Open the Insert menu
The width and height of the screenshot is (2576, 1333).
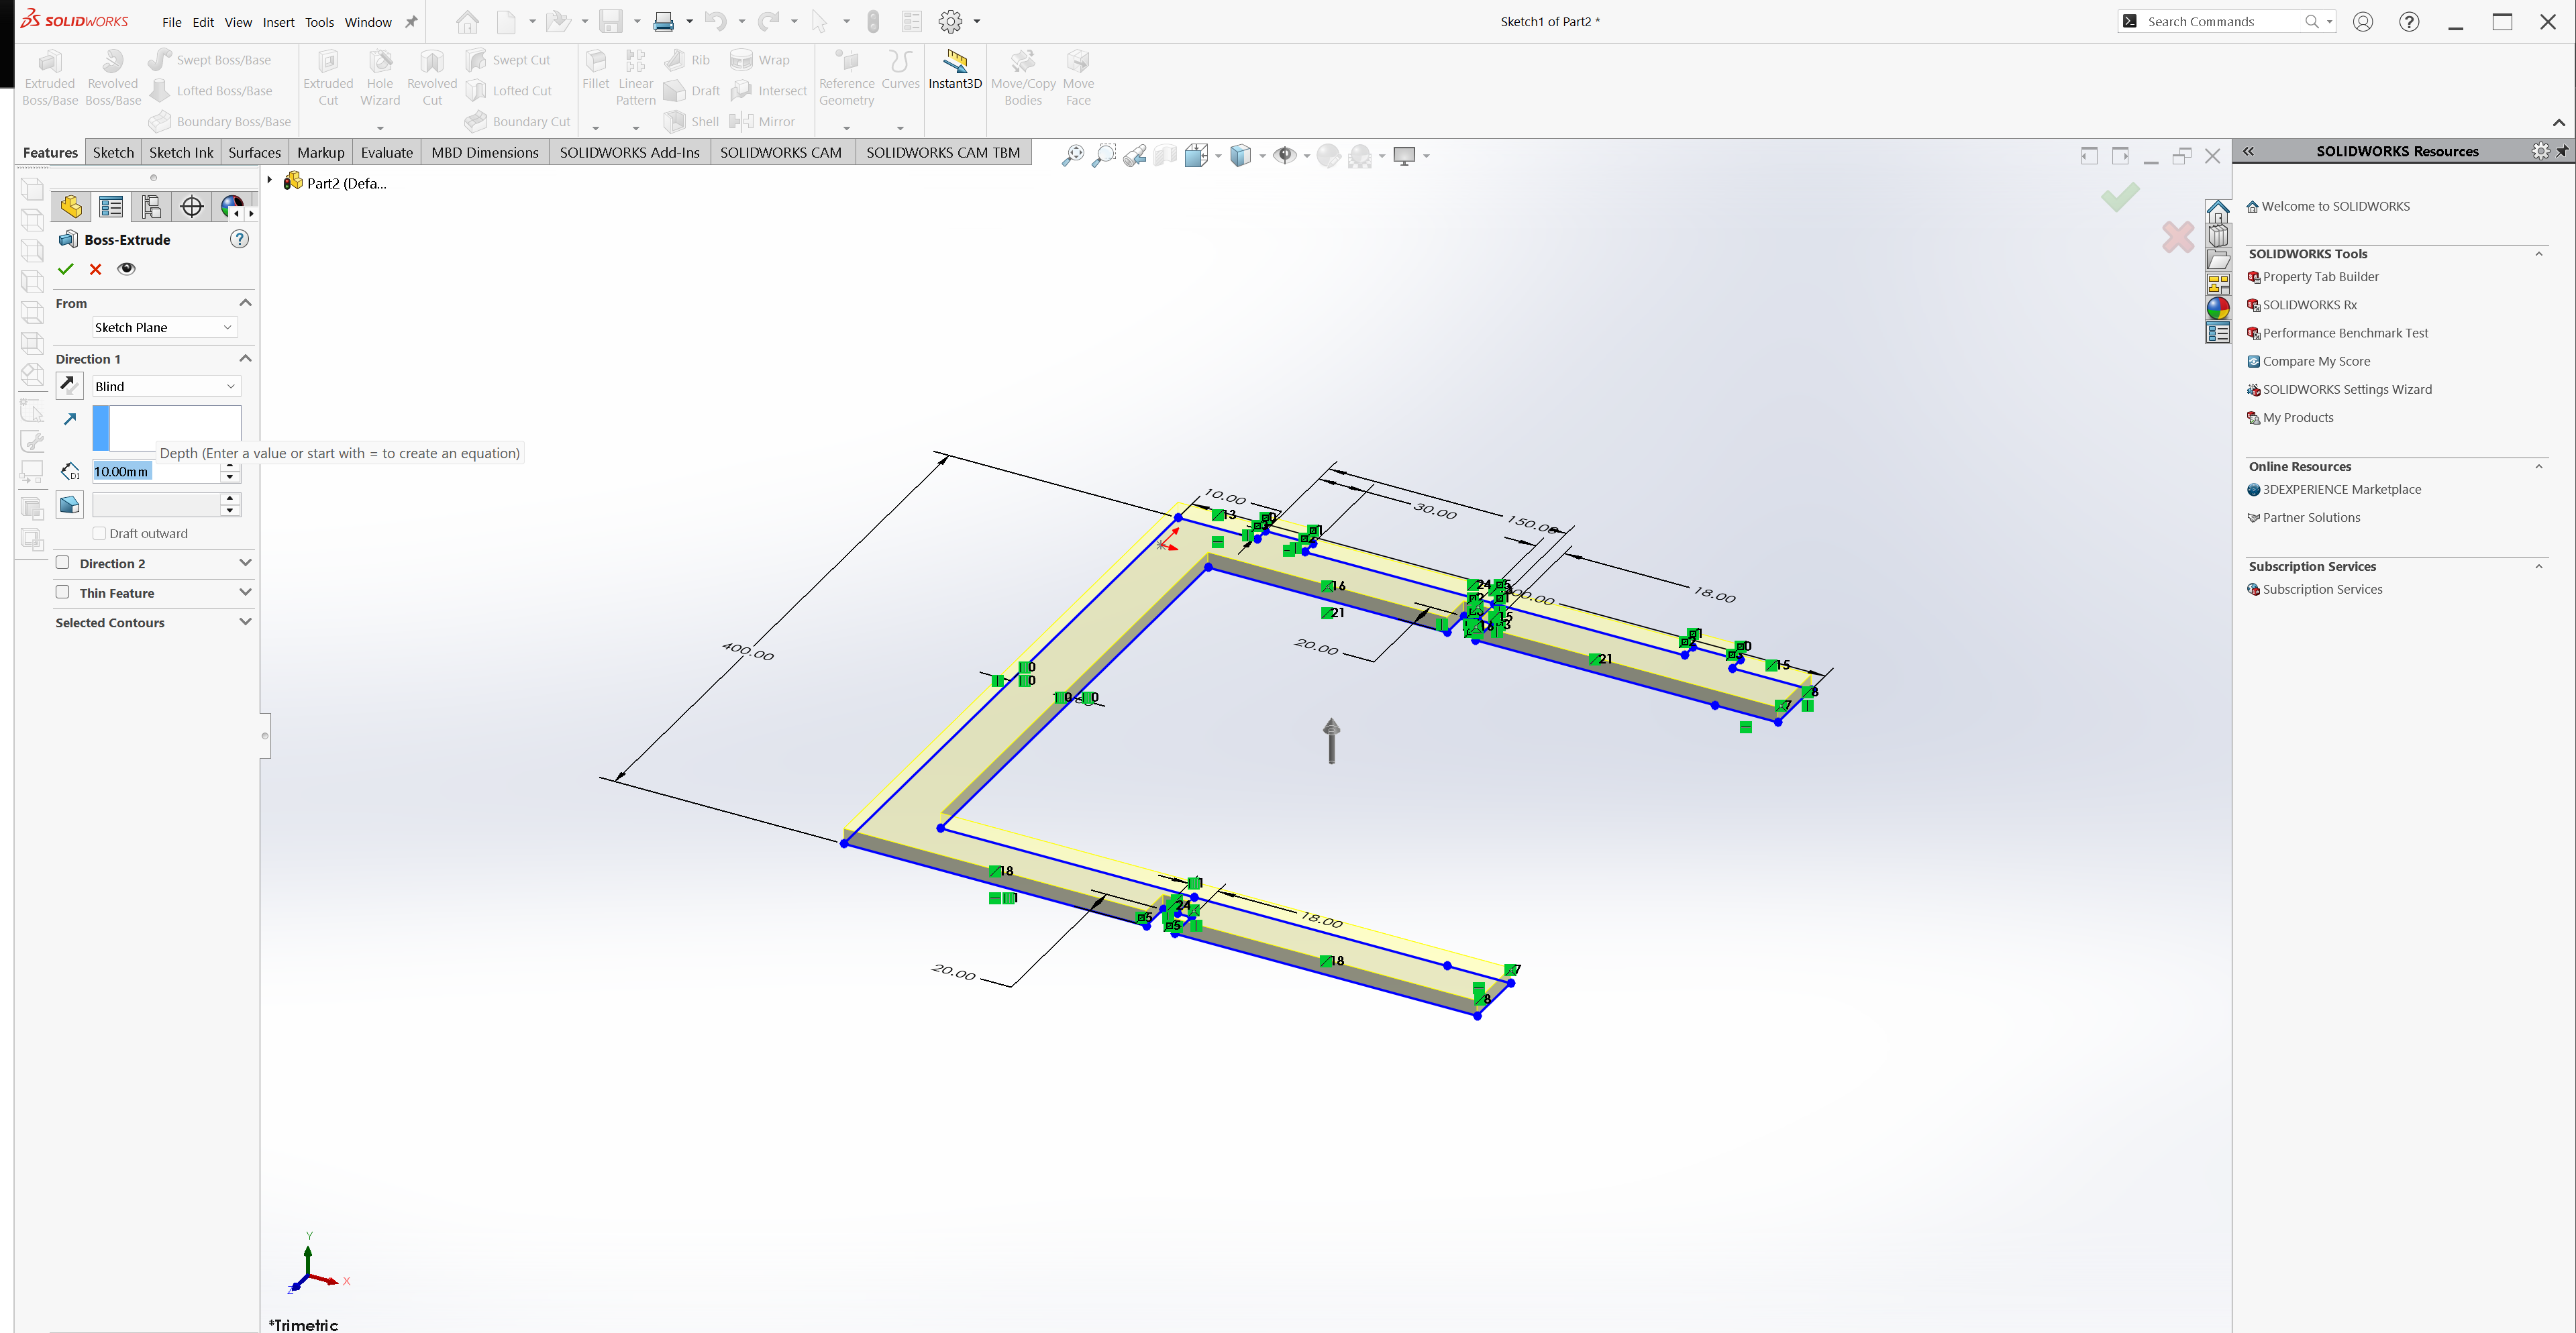[278, 22]
